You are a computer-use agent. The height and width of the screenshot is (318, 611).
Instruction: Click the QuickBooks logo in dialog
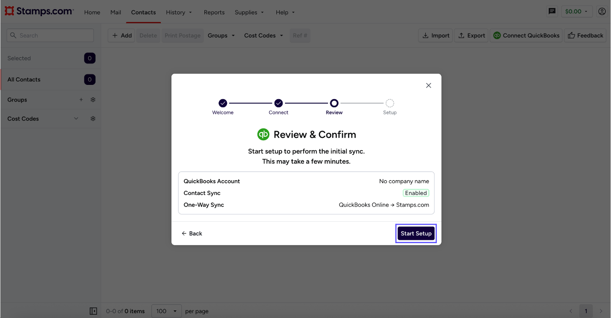(x=263, y=134)
